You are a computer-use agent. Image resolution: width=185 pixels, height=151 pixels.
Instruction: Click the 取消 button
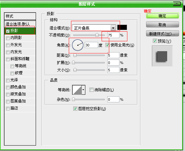[x=162, y=25]
